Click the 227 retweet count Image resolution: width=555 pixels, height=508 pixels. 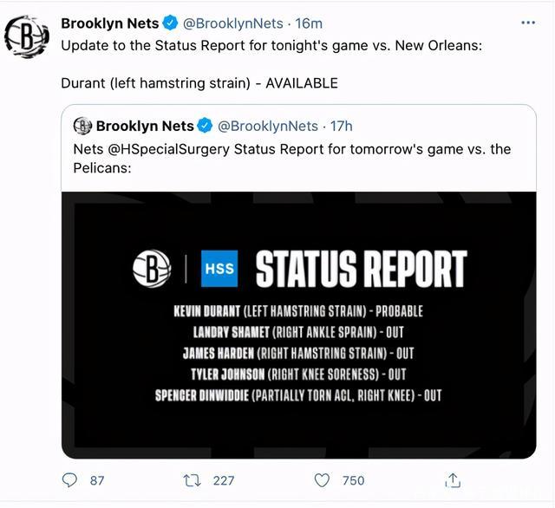224,479
